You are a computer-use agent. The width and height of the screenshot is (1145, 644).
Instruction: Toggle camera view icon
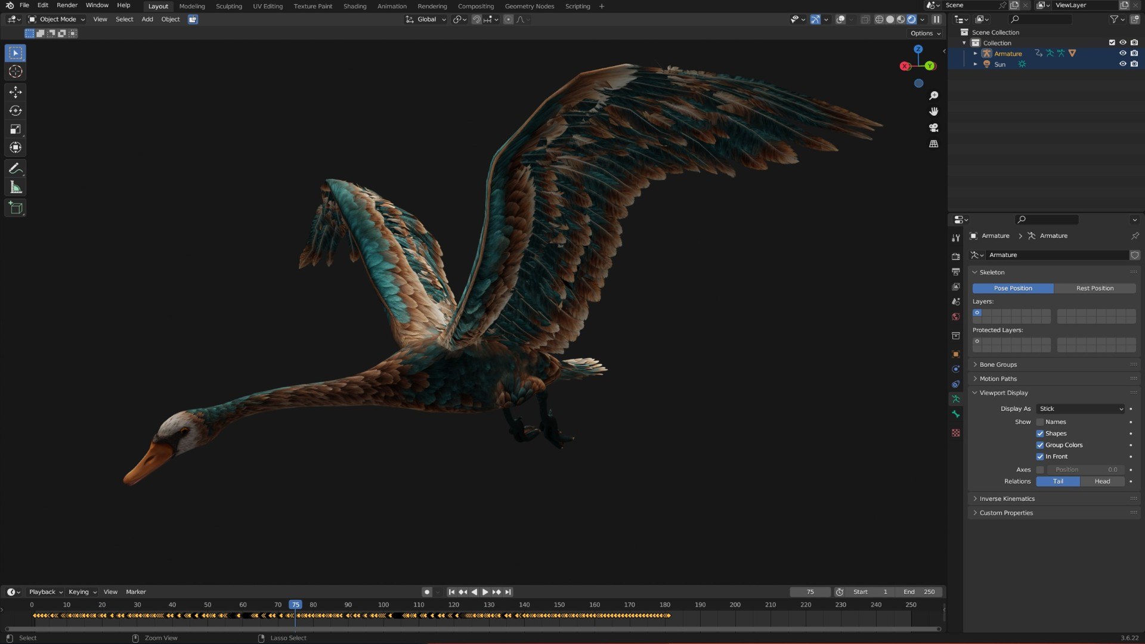pyautogui.click(x=934, y=128)
